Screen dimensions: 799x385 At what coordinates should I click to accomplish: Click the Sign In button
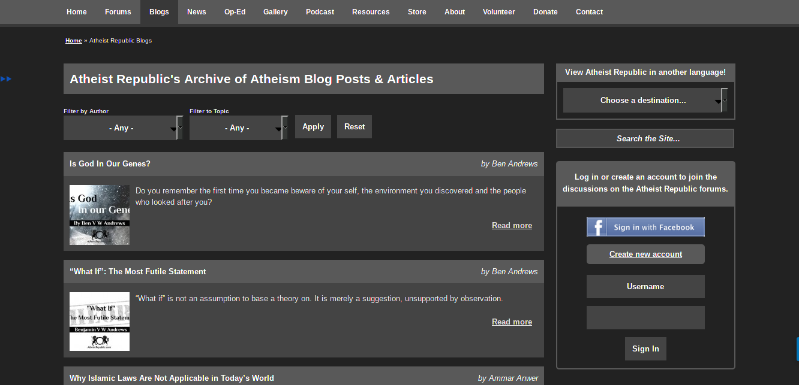click(x=645, y=348)
